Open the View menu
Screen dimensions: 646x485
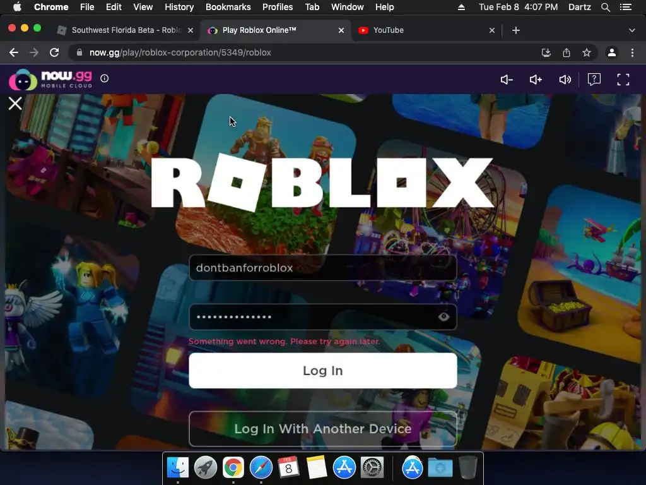(x=143, y=7)
